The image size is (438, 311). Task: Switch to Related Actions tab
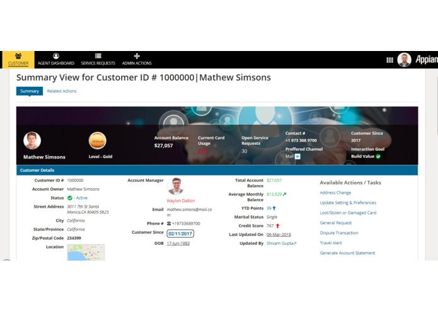[62, 91]
